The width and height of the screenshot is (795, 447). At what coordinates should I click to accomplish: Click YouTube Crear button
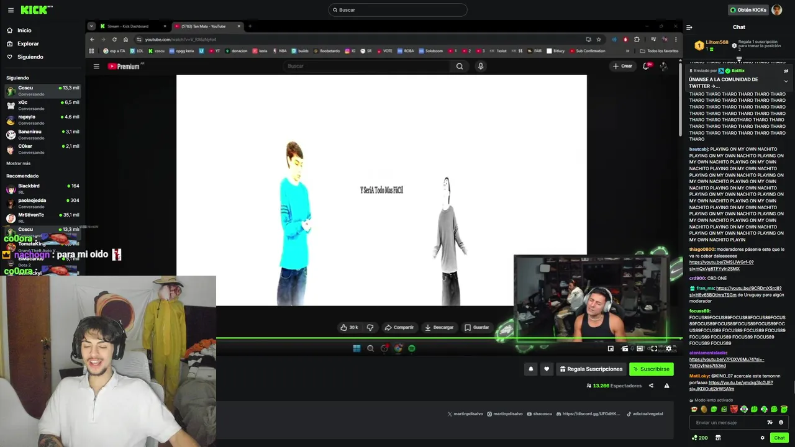[x=622, y=66]
